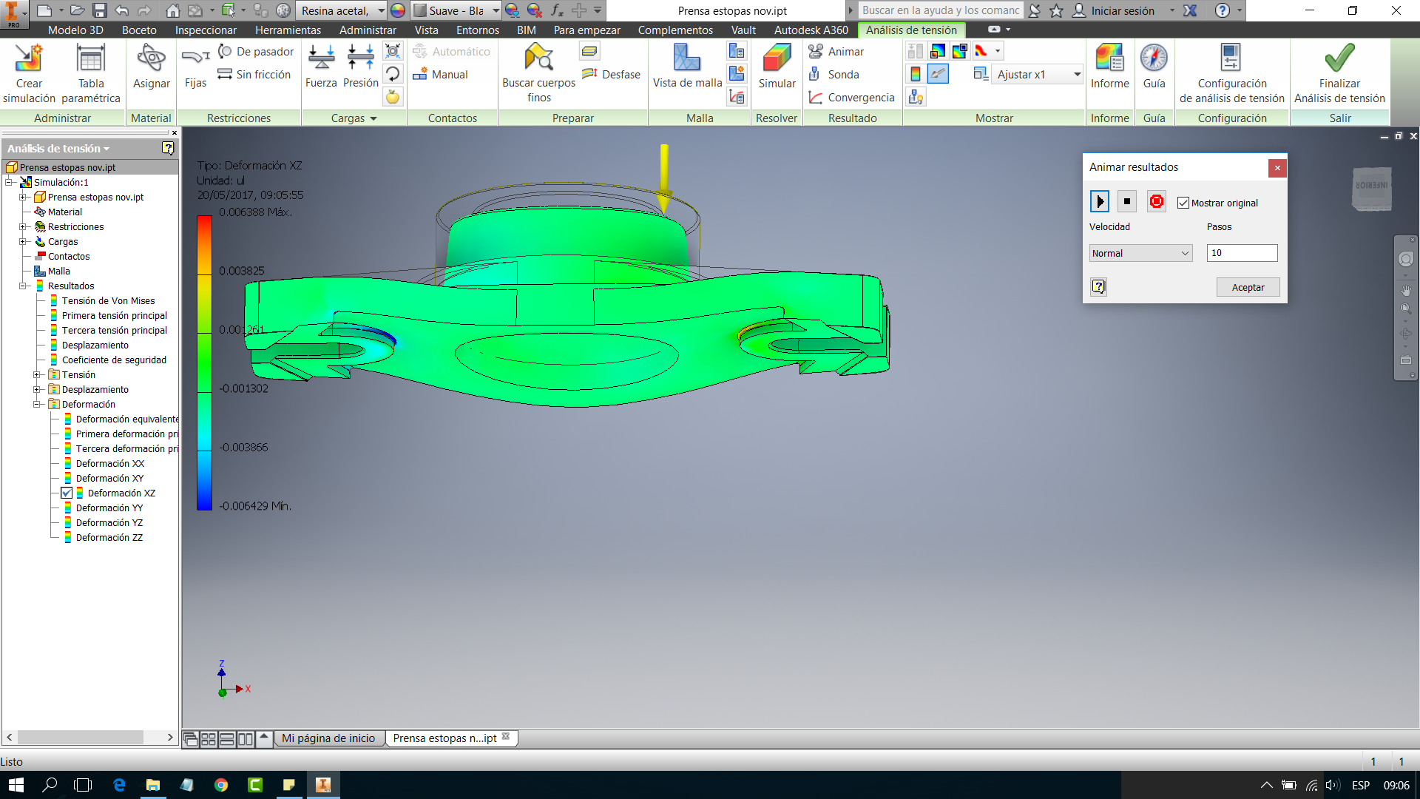Open the Mi página de inicio tab
The image size is (1420, 799).
pyautogui.click(x=328, y=738)
